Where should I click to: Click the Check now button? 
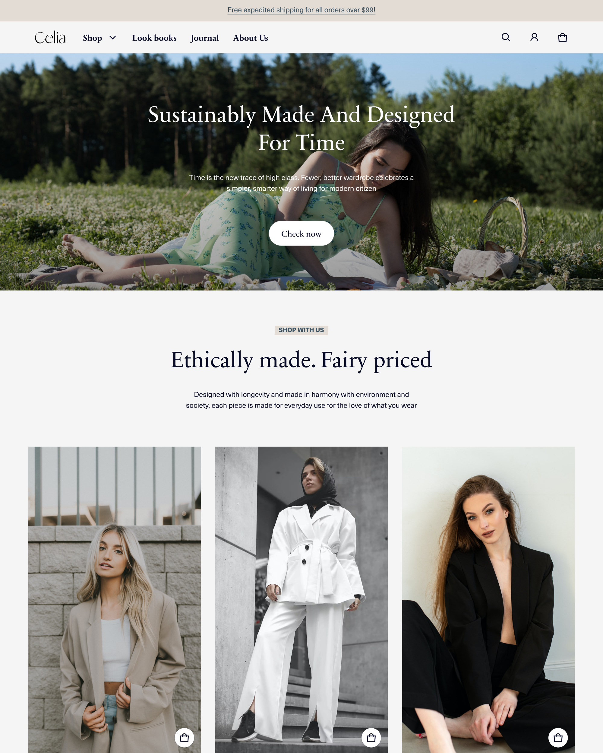(x=301, y=233)
